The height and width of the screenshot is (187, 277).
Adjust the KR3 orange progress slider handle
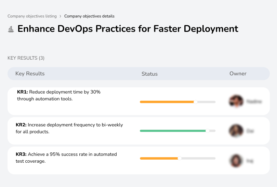coord(180,158)
